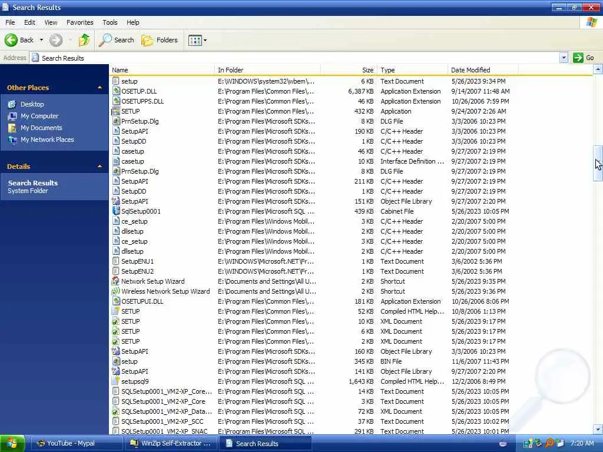Select the 190 KB SetupAPI header icon
Image resolution: width=603 pixels, height=452 pixels.
tap(116, 131)
